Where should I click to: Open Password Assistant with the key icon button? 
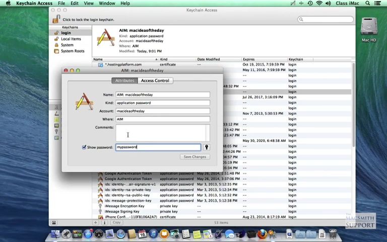pyautogui.click(x=207, y=147)
